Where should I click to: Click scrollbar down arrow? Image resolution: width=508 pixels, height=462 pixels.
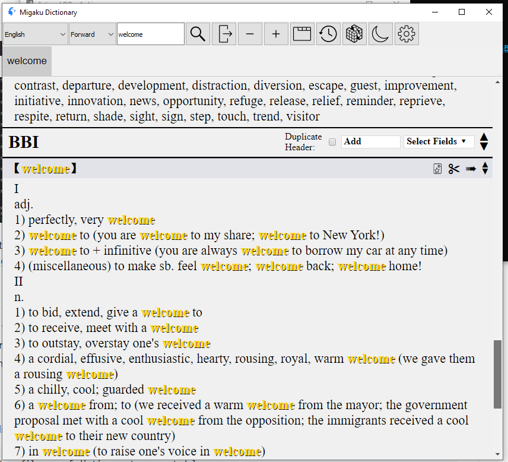[498, 454]
